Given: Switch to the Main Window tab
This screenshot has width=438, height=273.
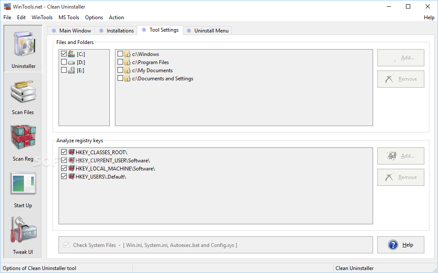Looking at the screenshot, I should [71, 30].
